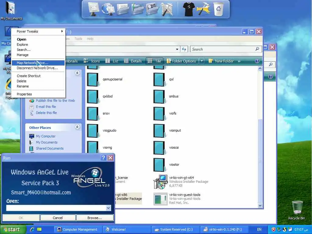The height and width of the screenshot is (234, 312).
Task: Click the refresh arrows button next to address bar
Action: pos(184,49)
